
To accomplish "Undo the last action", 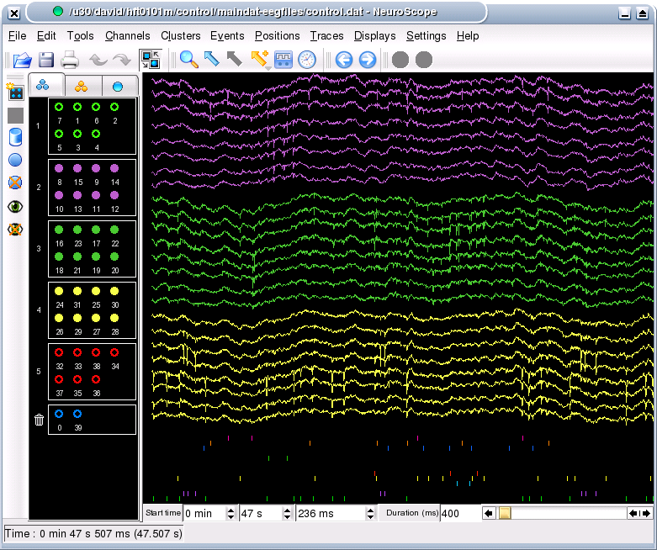I will (x=98, y=60).
